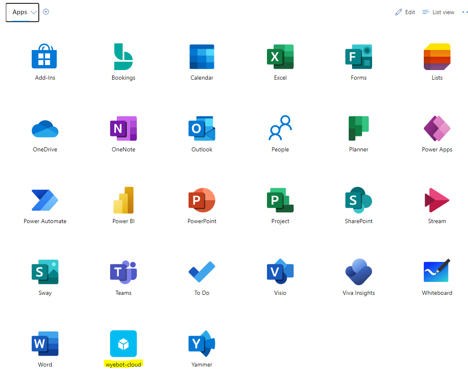Launch OneDrive
468x377 pixels.
(45, 128)
